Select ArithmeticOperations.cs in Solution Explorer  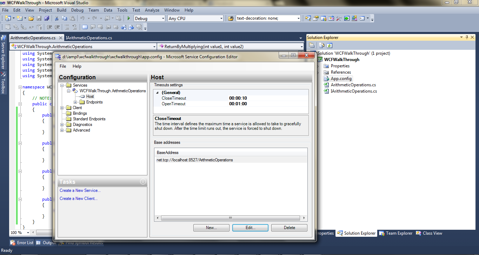point(353,85)
